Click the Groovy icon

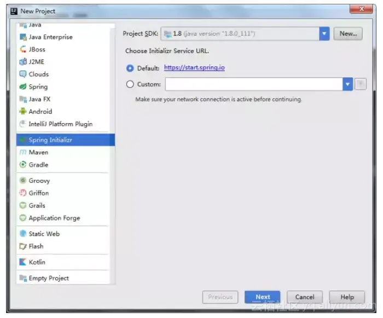23,181
